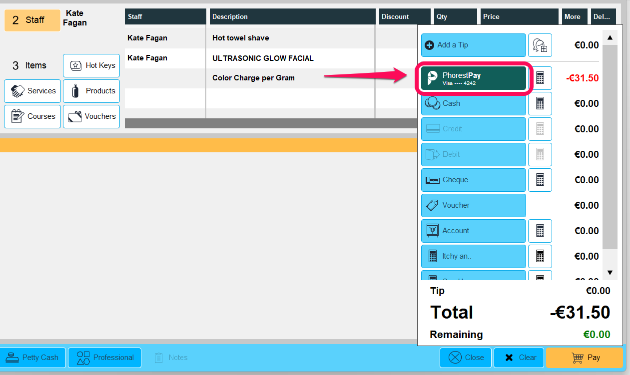630x375 pixels.
Task: Close the payment screen
Action: tap(466, 358)
